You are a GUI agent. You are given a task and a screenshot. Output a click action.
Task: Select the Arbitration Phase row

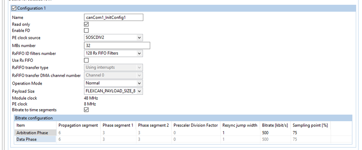point(32,133)
